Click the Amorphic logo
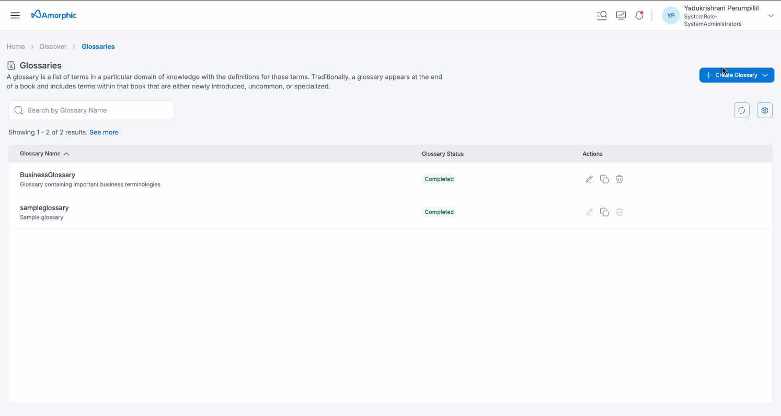The image size is (781, 416). [x=53, y=15]
